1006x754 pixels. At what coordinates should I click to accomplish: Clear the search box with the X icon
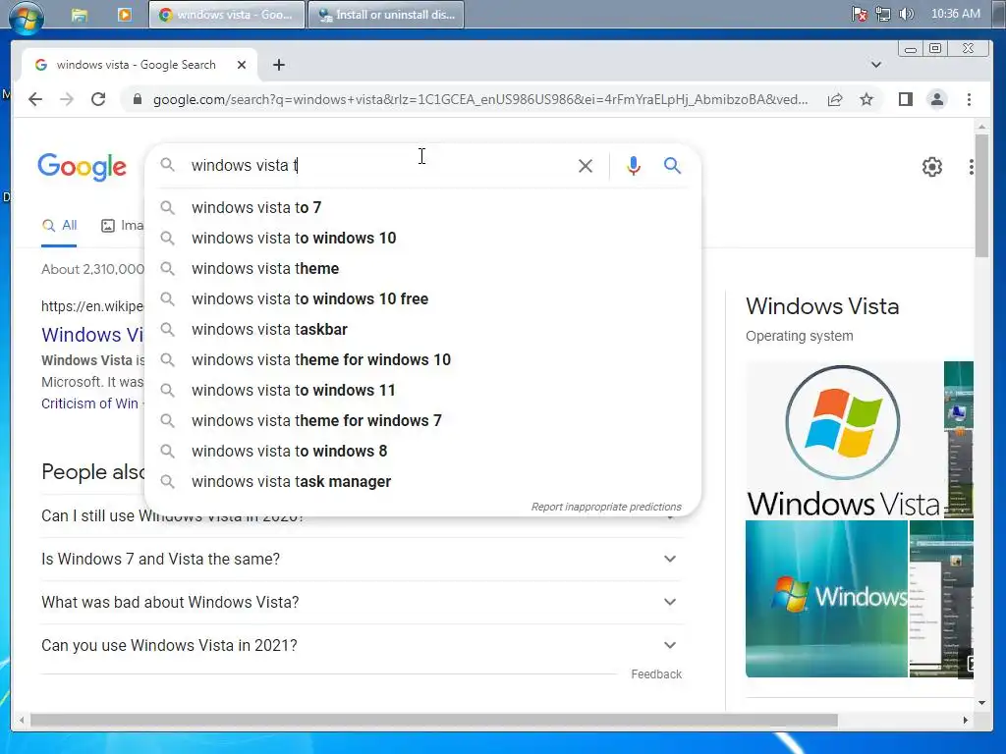(586, 166)
